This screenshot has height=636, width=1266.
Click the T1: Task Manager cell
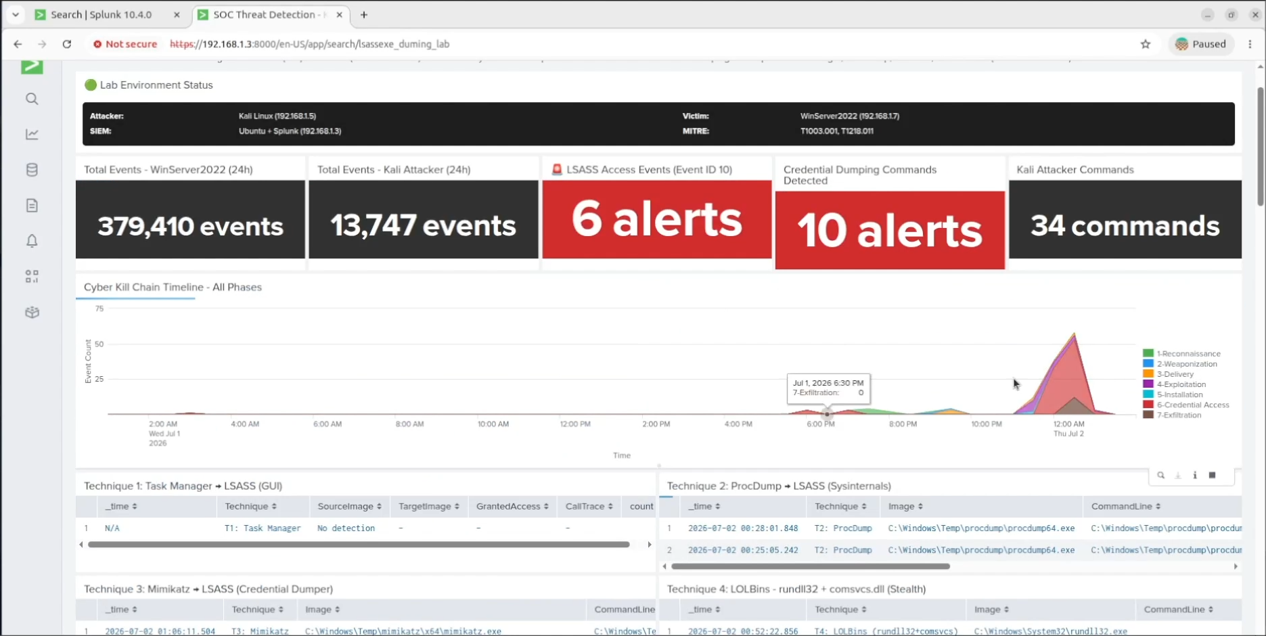[263, 528]
